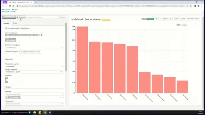Click the green query timer badge

click(x=151, y=19)
